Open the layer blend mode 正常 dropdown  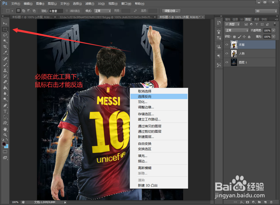click(x=236, y=30)
